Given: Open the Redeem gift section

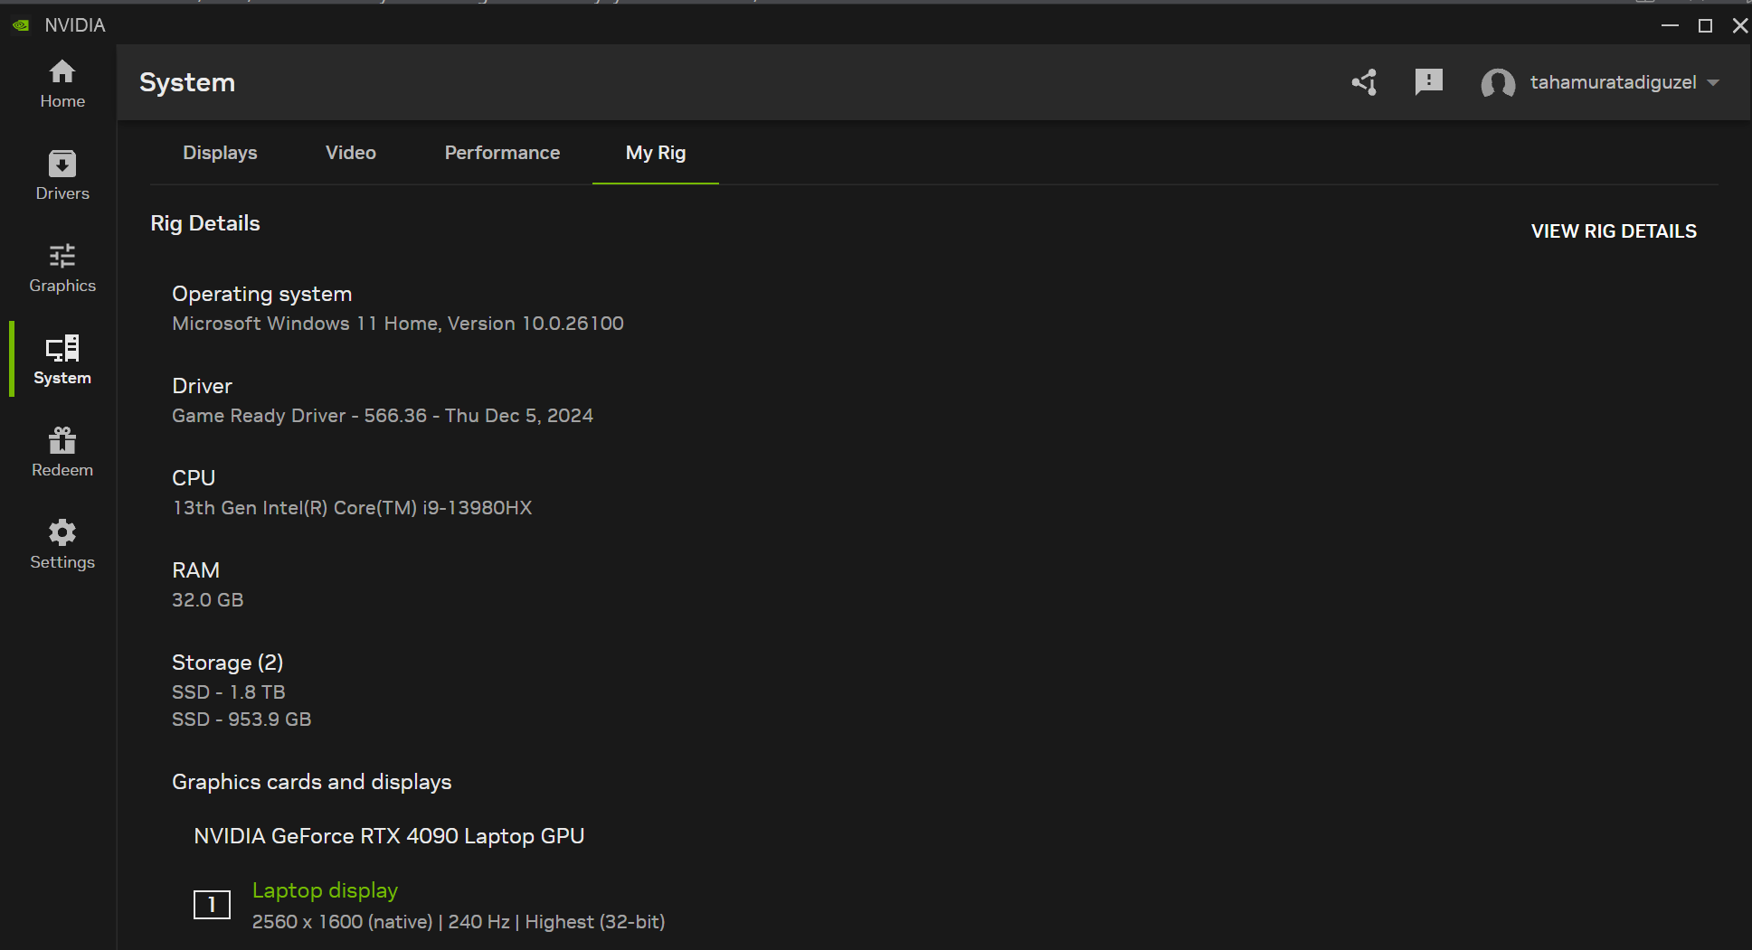Looking at the screenshot, I should point(62,453).
